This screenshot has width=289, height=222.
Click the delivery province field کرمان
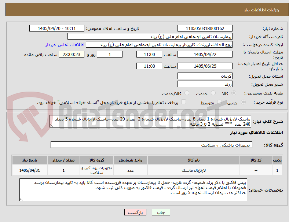(x=205, y=76)
